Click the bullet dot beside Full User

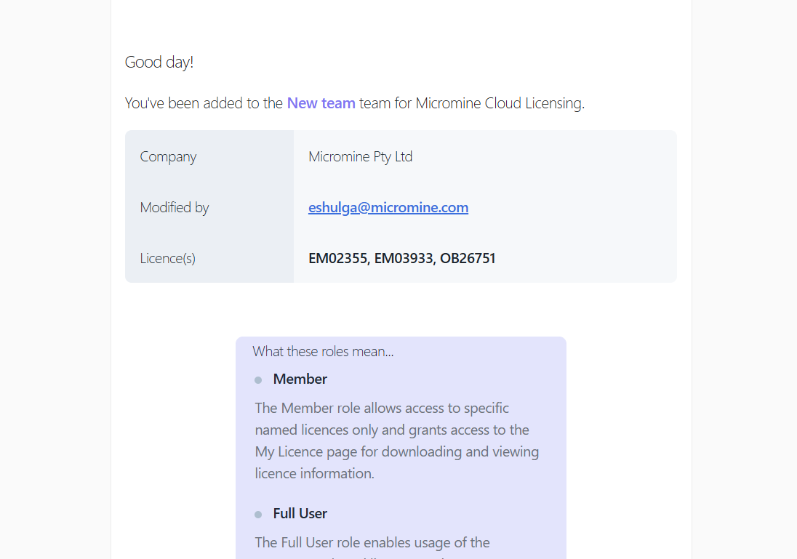258,515
